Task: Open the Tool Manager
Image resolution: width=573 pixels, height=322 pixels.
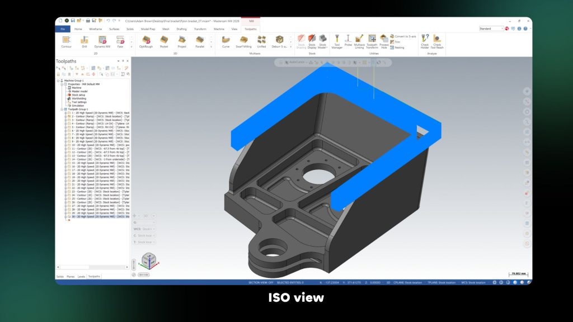Action: click(x=337, y=41)
